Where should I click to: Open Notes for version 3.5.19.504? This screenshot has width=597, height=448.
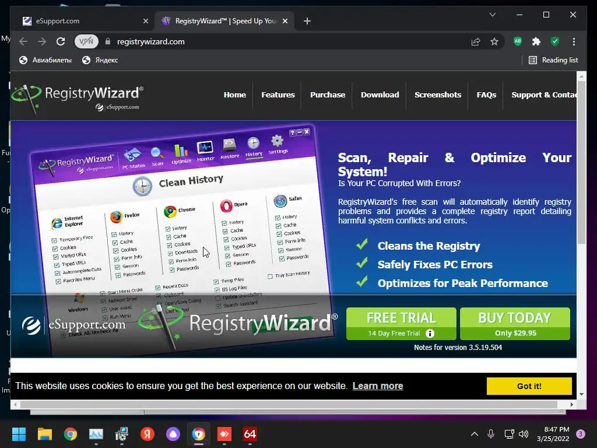point(458,348)
